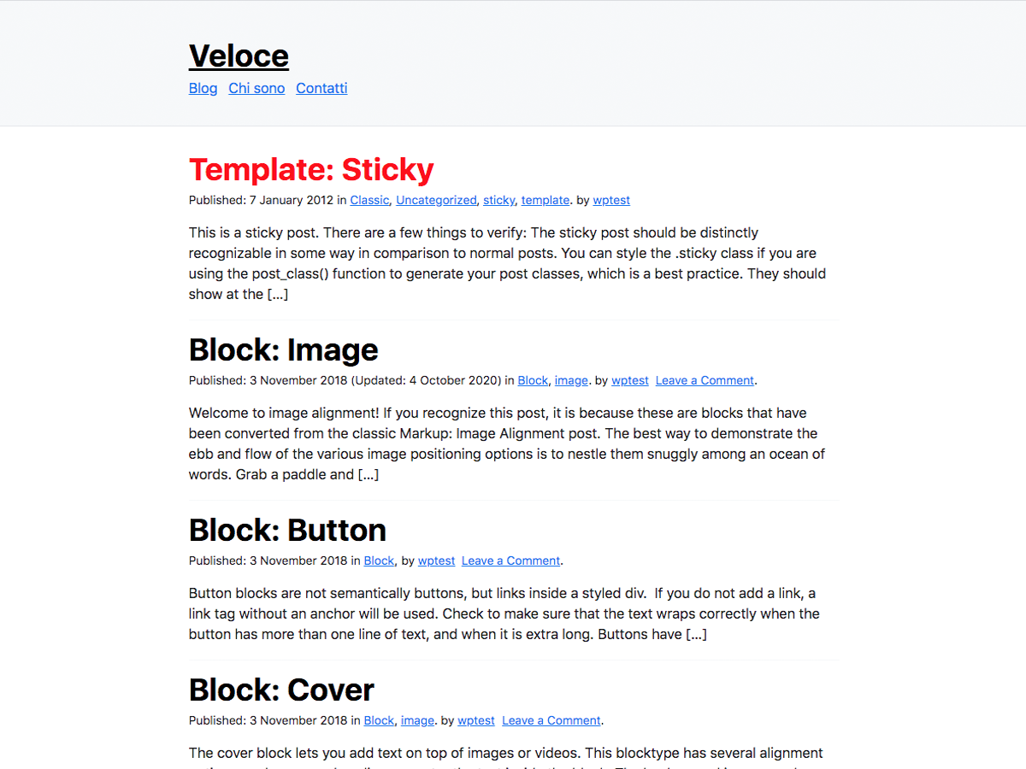Select the Classic category link
The image size is (1026, 769).
(x=369, y=200)
